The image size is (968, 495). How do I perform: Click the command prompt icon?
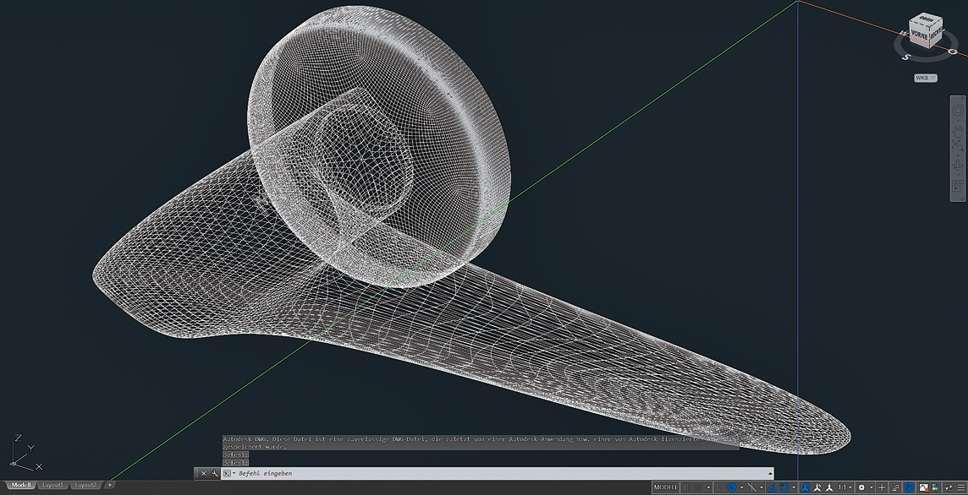(x=227, y=473)
